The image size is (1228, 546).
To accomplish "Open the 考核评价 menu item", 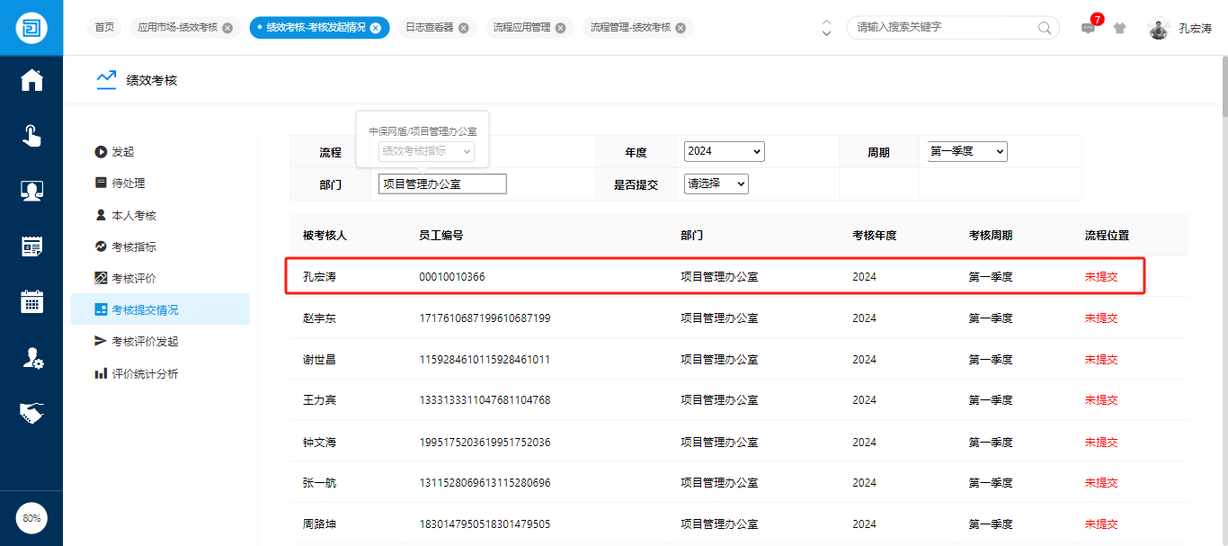I will [160, 279].
